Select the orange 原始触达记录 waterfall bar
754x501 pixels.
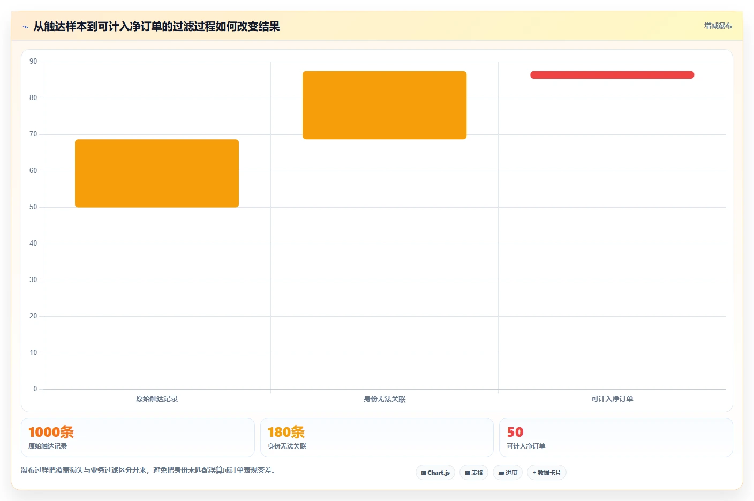click(157, 173)
